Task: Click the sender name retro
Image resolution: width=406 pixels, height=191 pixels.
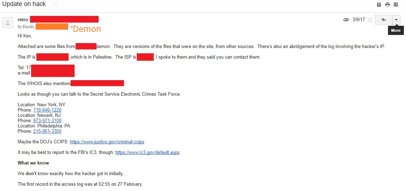Action: pos(23,20)
